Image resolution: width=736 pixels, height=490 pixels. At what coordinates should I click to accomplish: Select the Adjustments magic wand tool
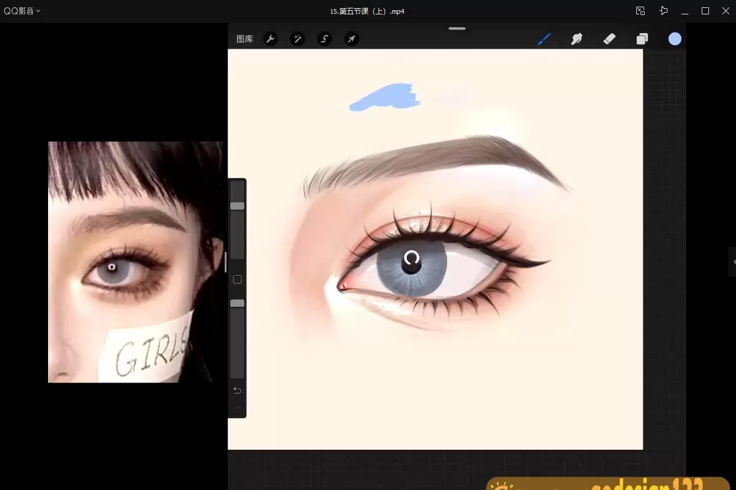click(297, 38)
